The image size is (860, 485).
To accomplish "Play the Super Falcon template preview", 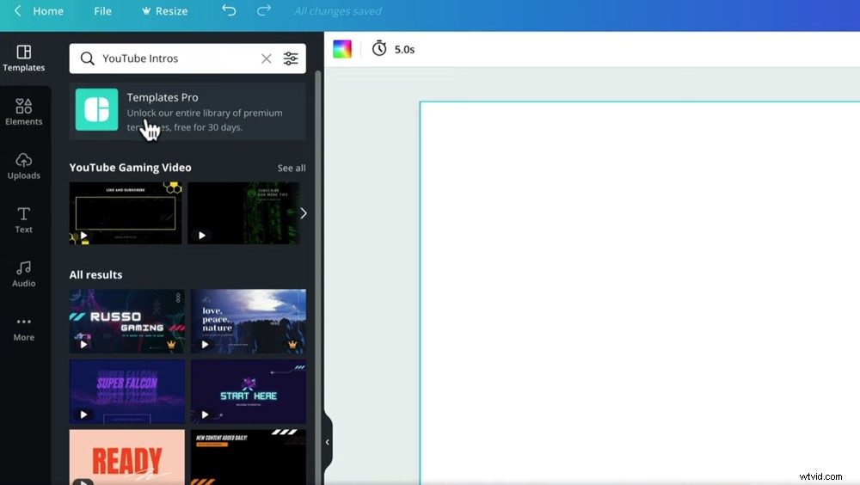I will (83, 414).
